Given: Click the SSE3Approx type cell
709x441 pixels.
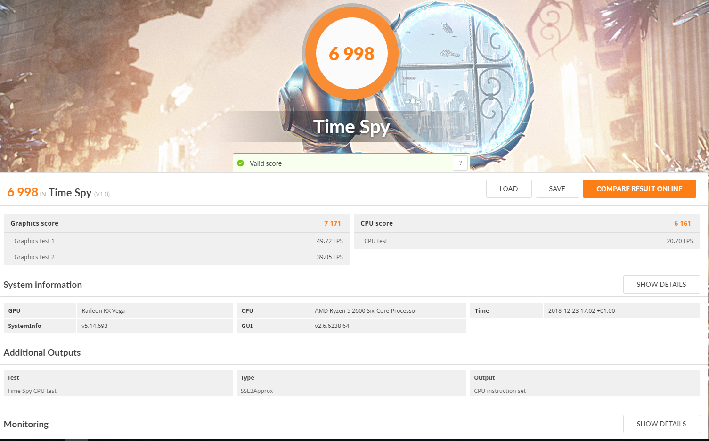Looking at the screenshot, I should pyautogui.click(x=257, y=391).
